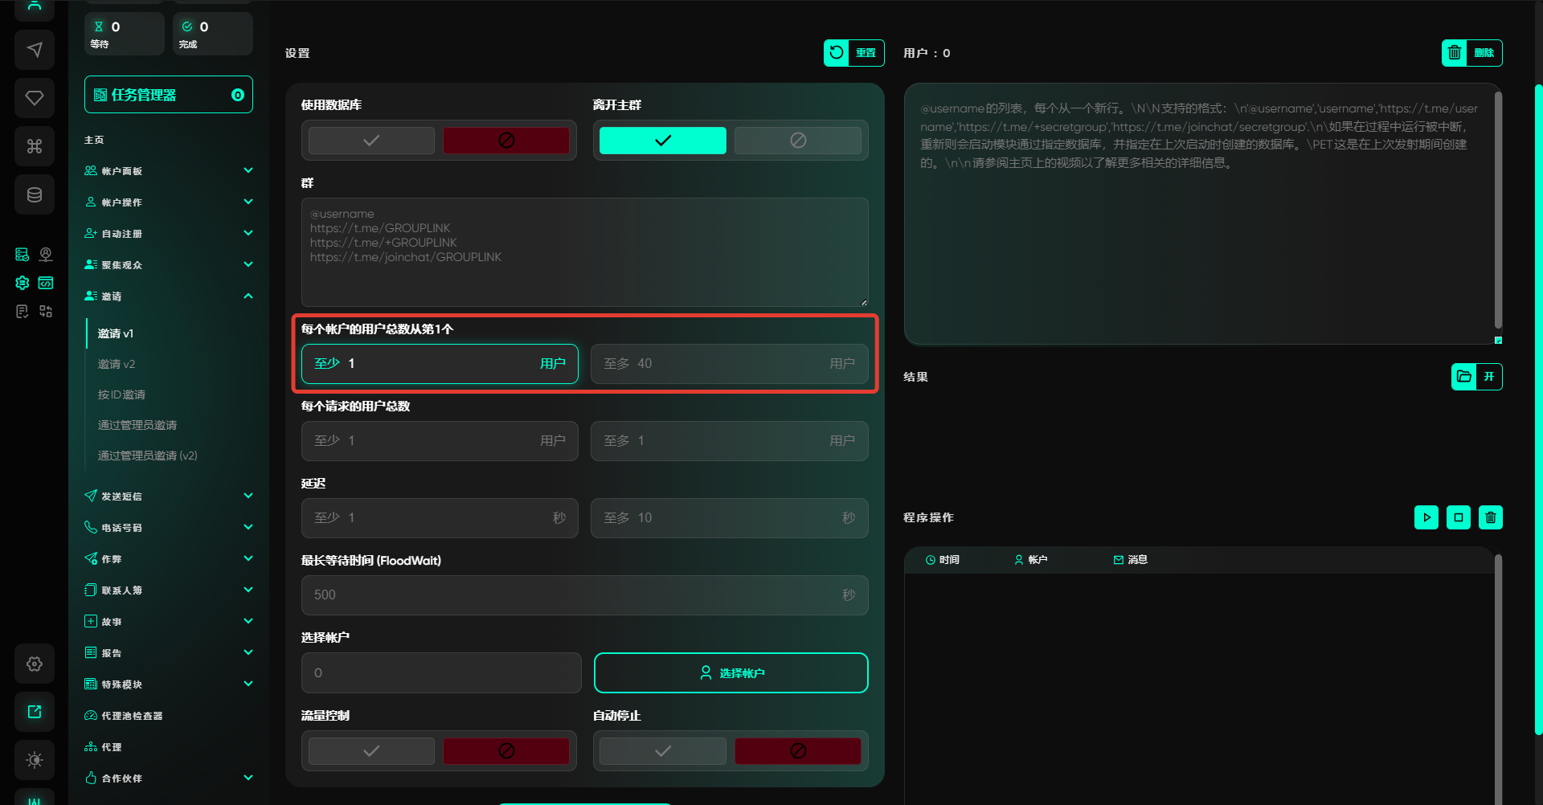Disable 离开主群 with the prohibit option

point(797,141)
